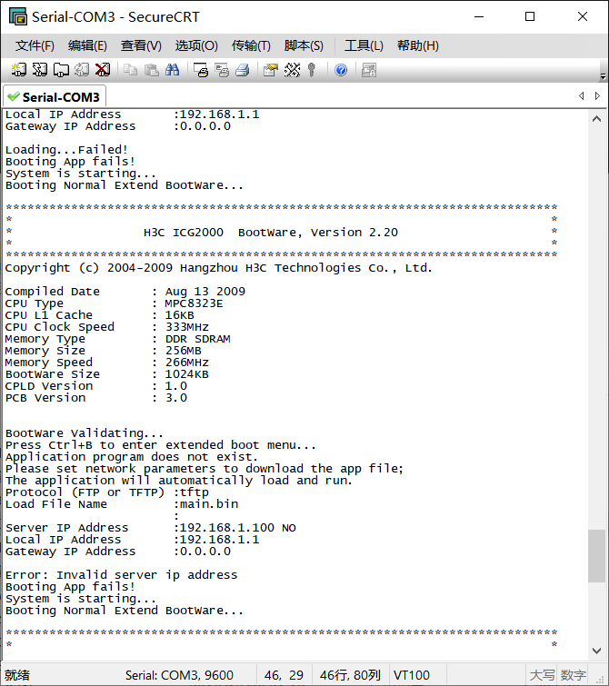Click the Connect in Tab icon
The image size is (609, 686).
coord(61,70)
